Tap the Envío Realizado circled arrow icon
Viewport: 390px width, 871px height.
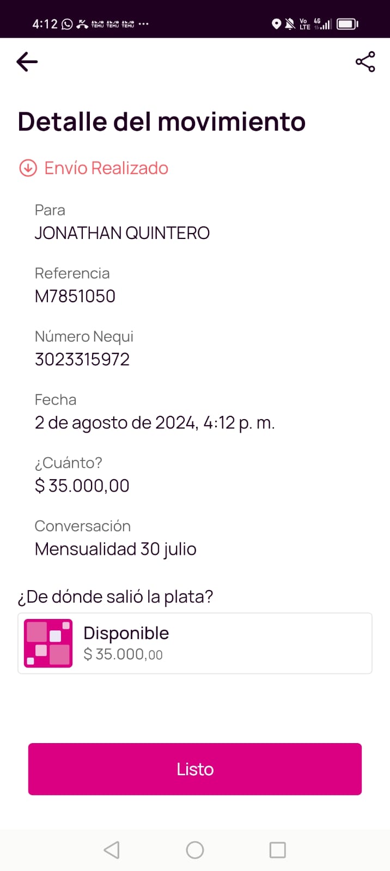click(x=28, y=168)
